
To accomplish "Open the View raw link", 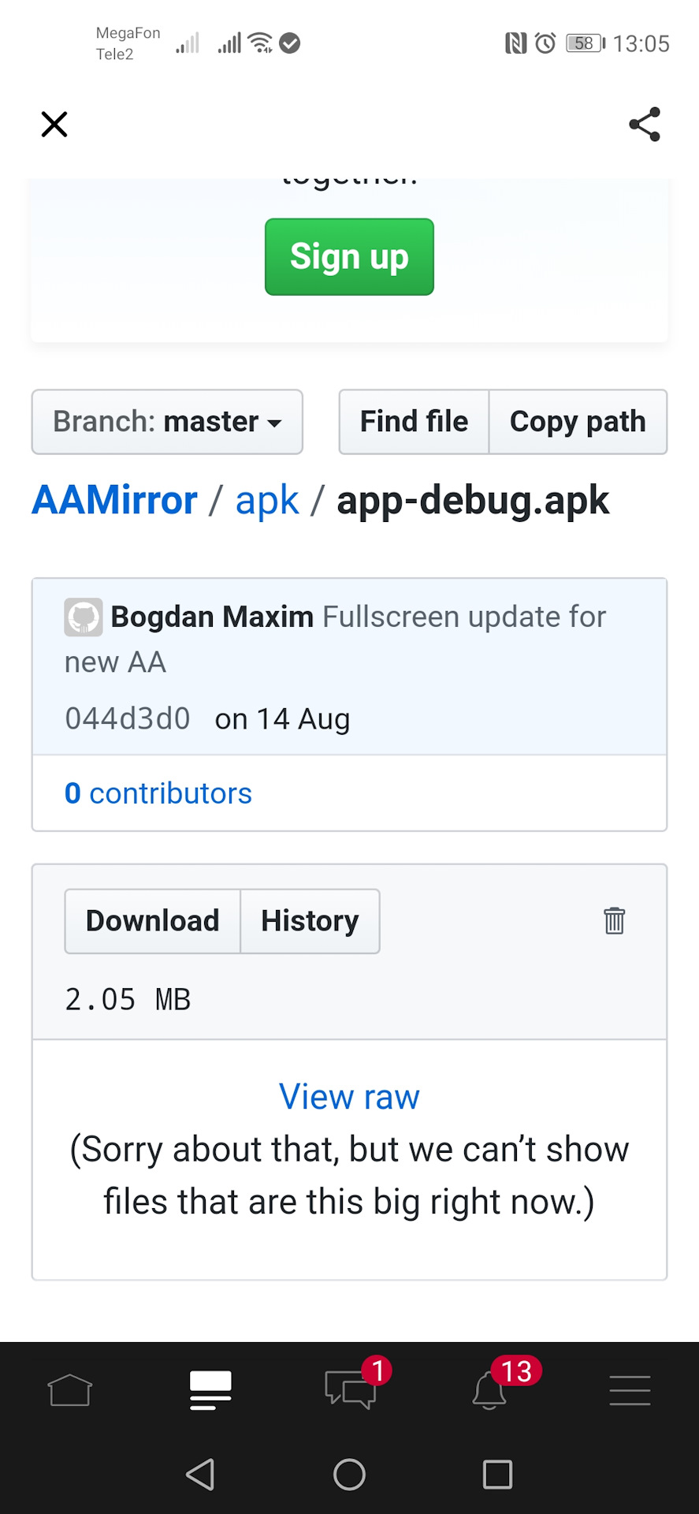I will pyautogui.click(x=349, y=1097).
